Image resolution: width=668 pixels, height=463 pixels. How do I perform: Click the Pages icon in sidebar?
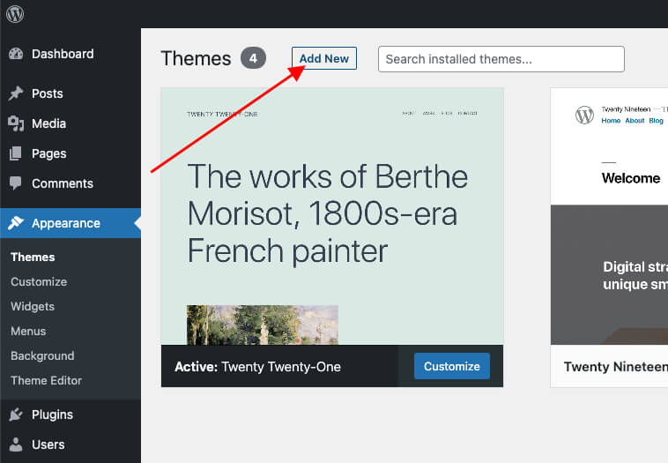16,153
